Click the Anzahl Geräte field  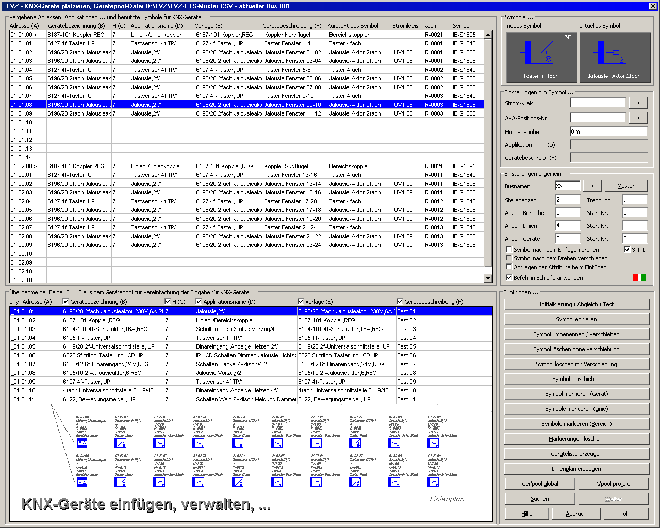pos(567,238)
